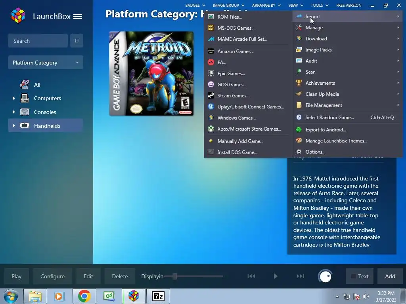Screen dimensions: 406x304
Task: Toggle the square button beside Search
Action: (77, 41)
